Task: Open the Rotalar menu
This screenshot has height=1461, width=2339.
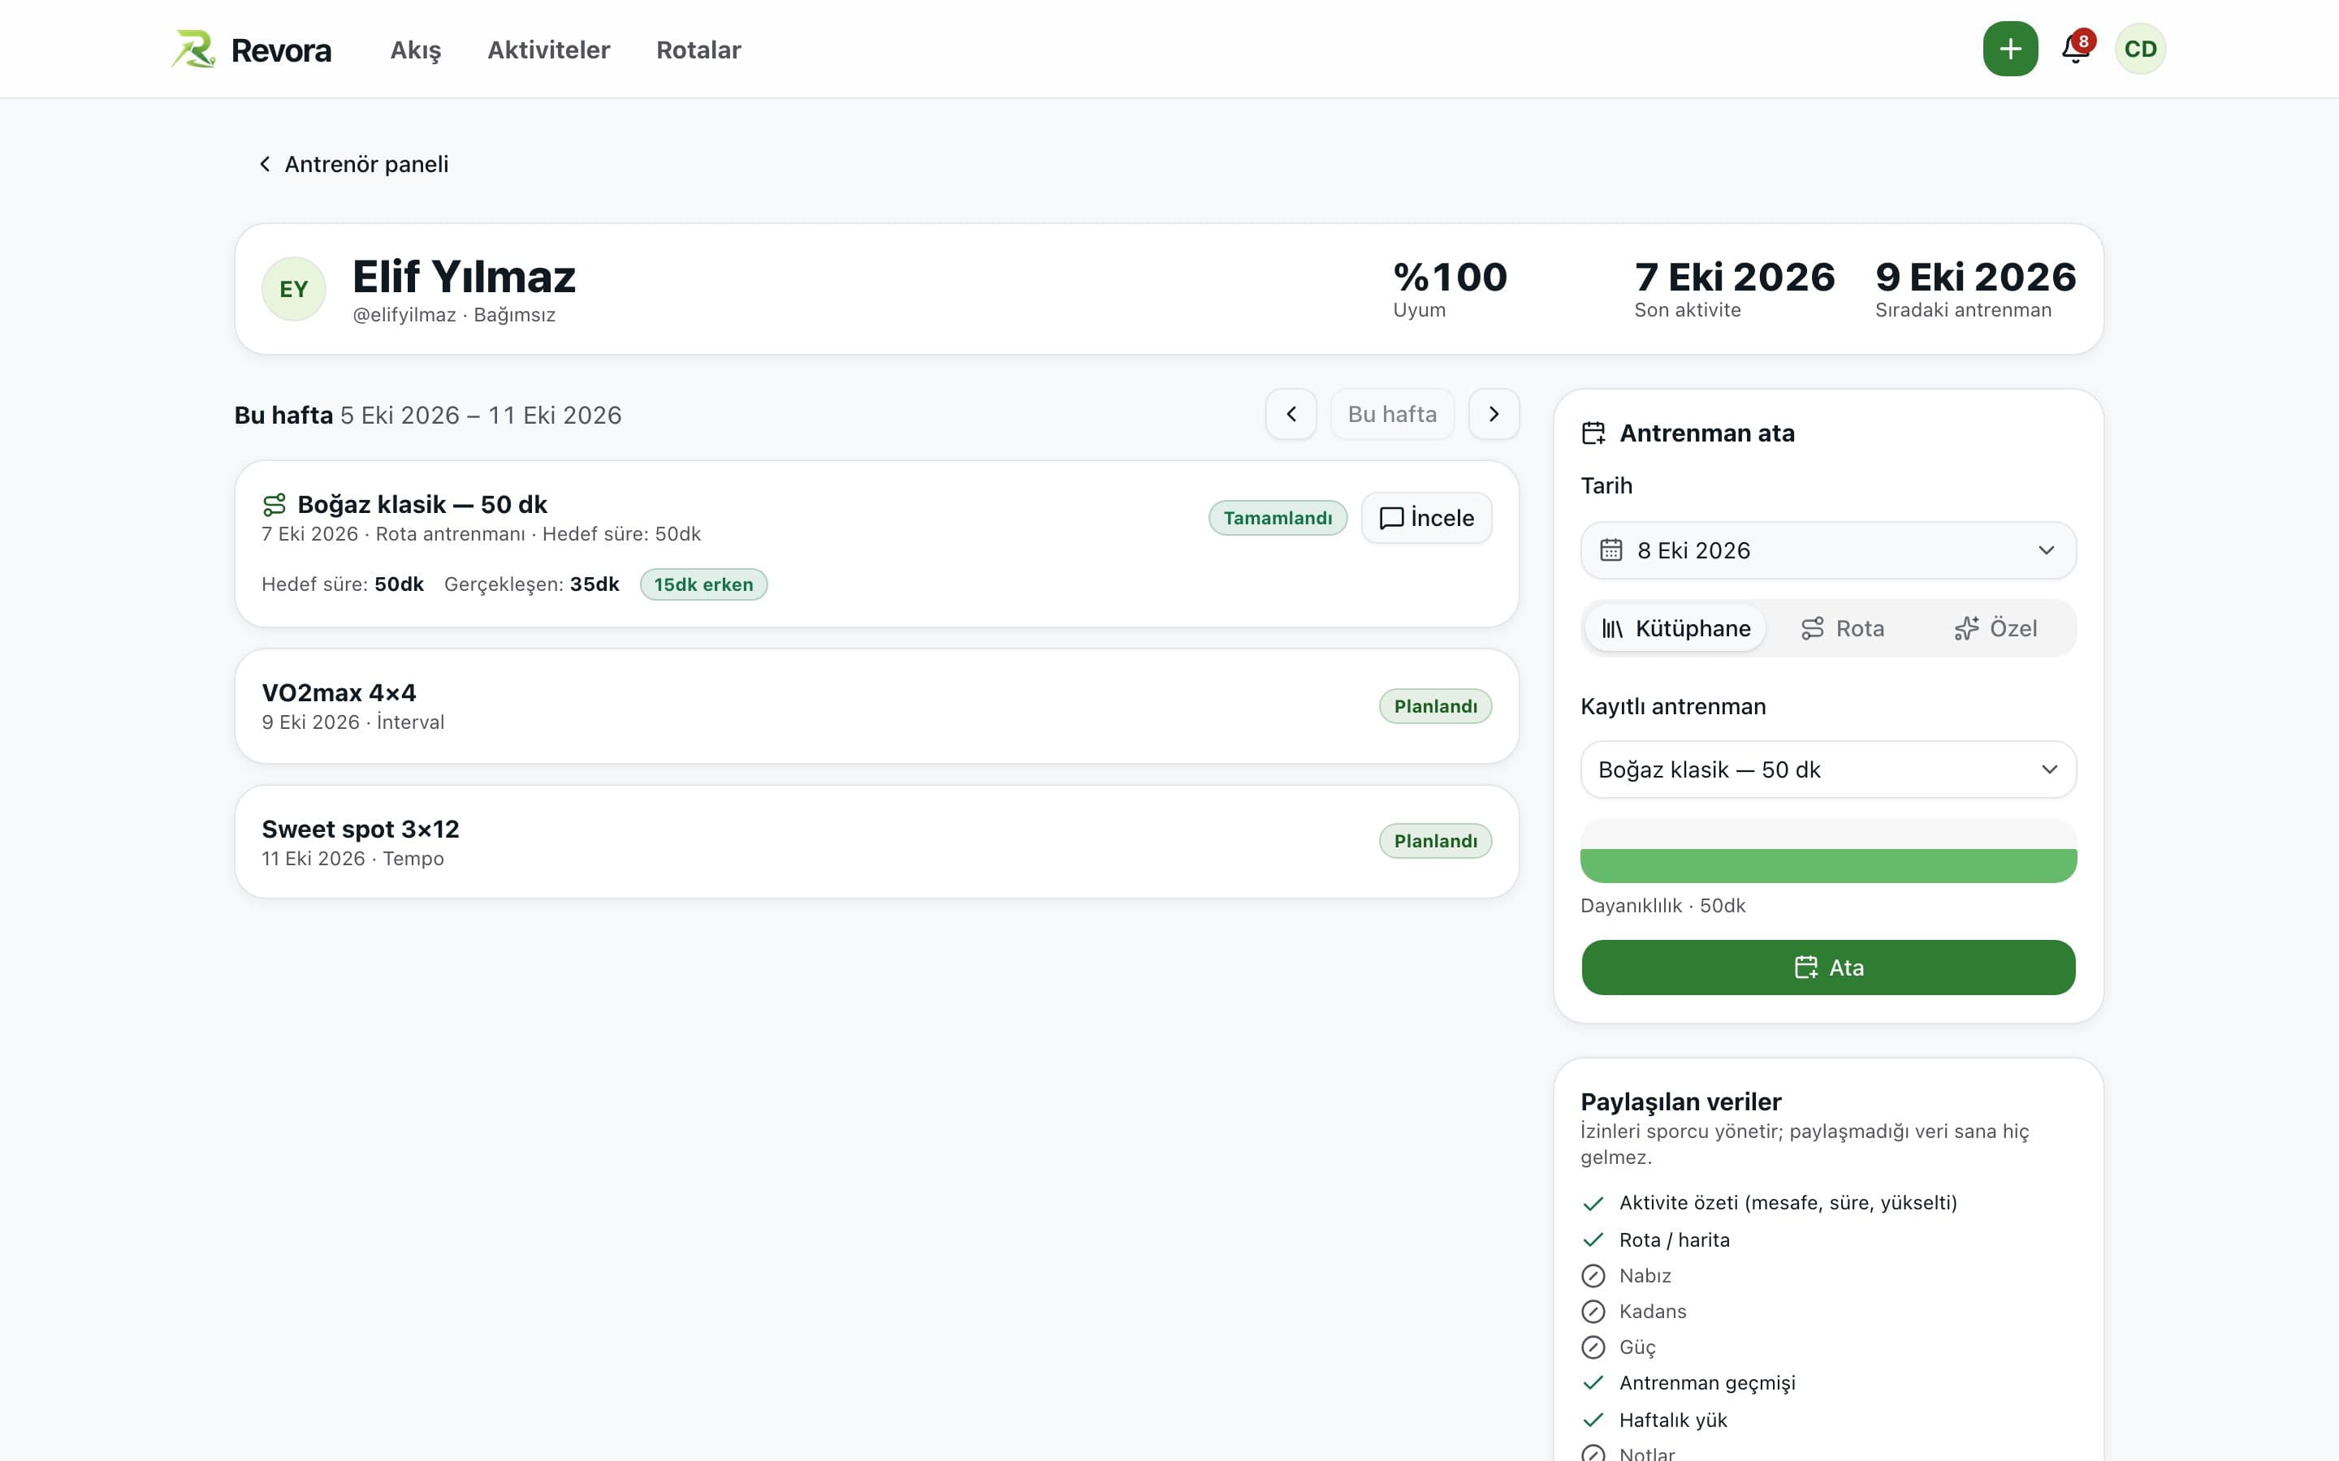Action: tap(698, 50)
